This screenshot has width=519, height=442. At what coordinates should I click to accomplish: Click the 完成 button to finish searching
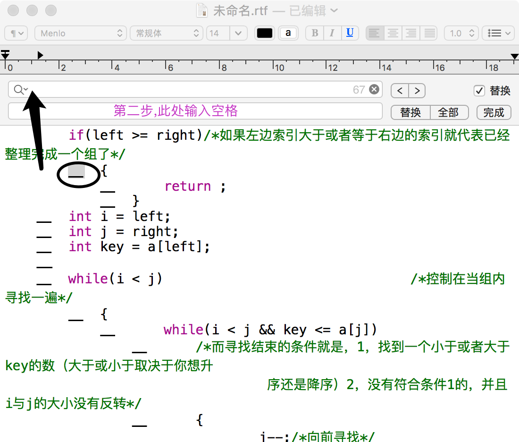pos(494,112)
